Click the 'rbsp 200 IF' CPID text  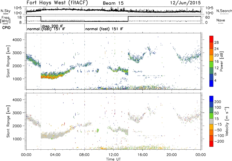pyautogui.click(x=52, y=26)
